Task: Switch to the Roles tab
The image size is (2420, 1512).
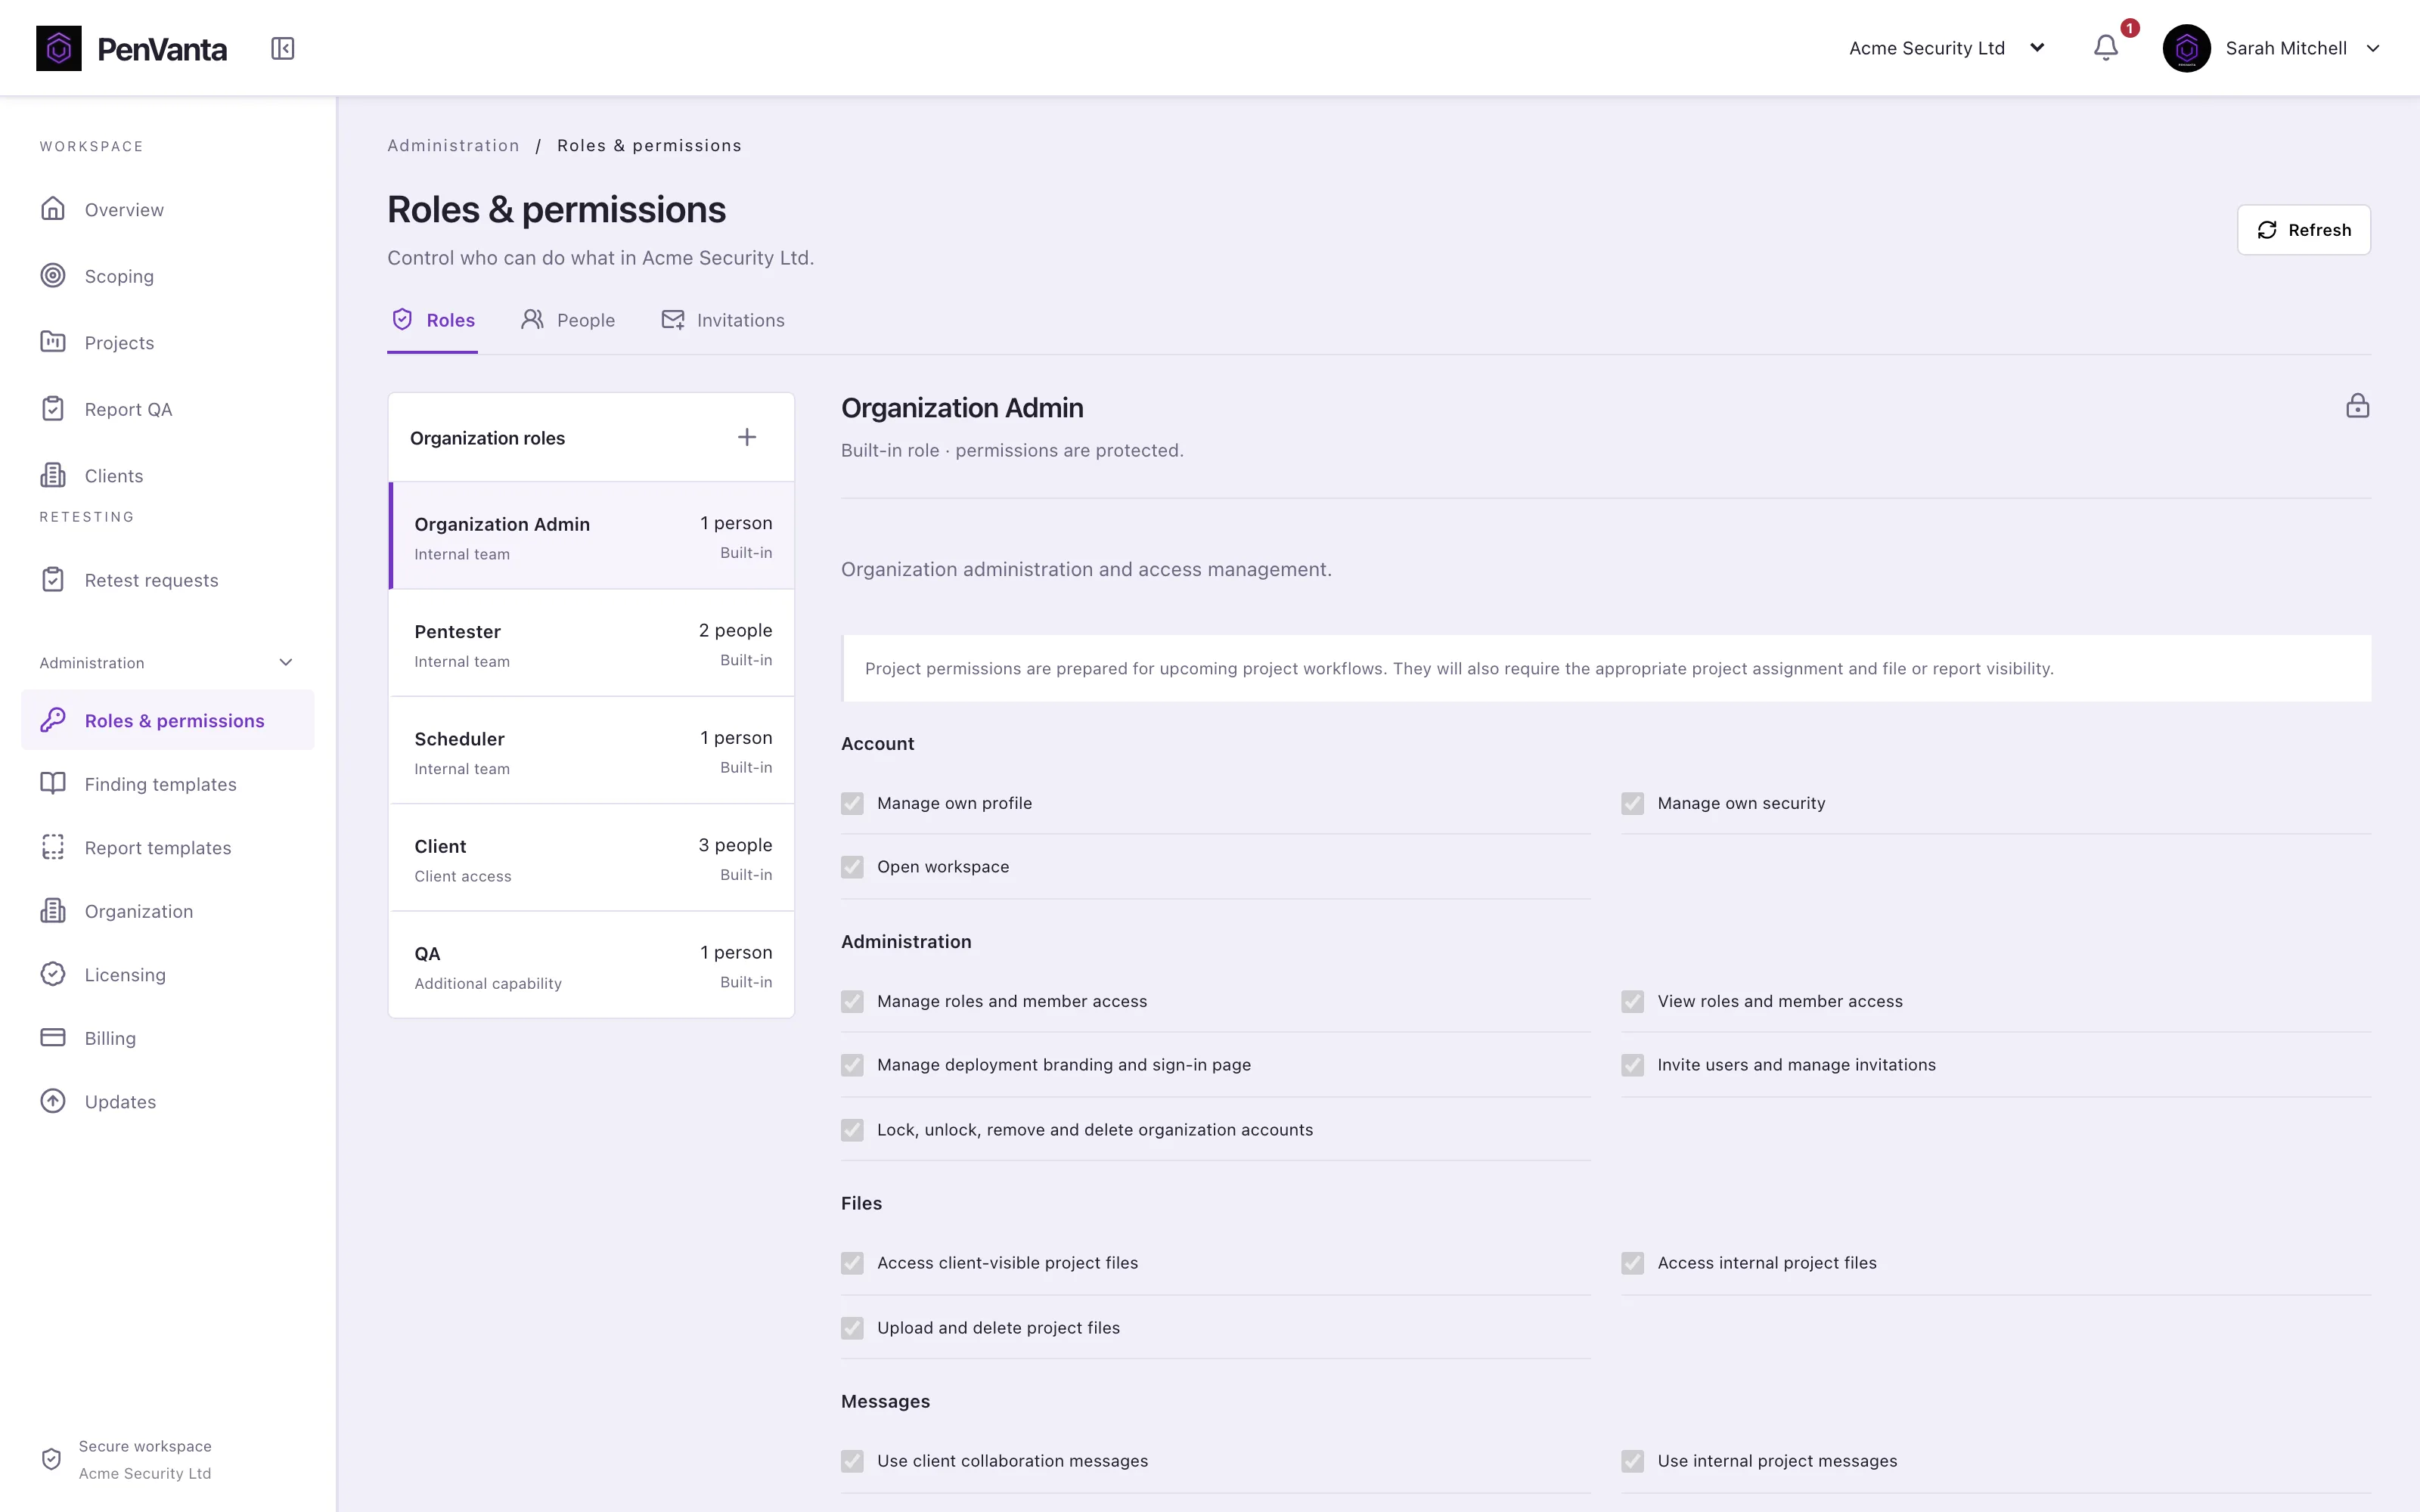Action: pyautogui.click(x=433, y=320)
